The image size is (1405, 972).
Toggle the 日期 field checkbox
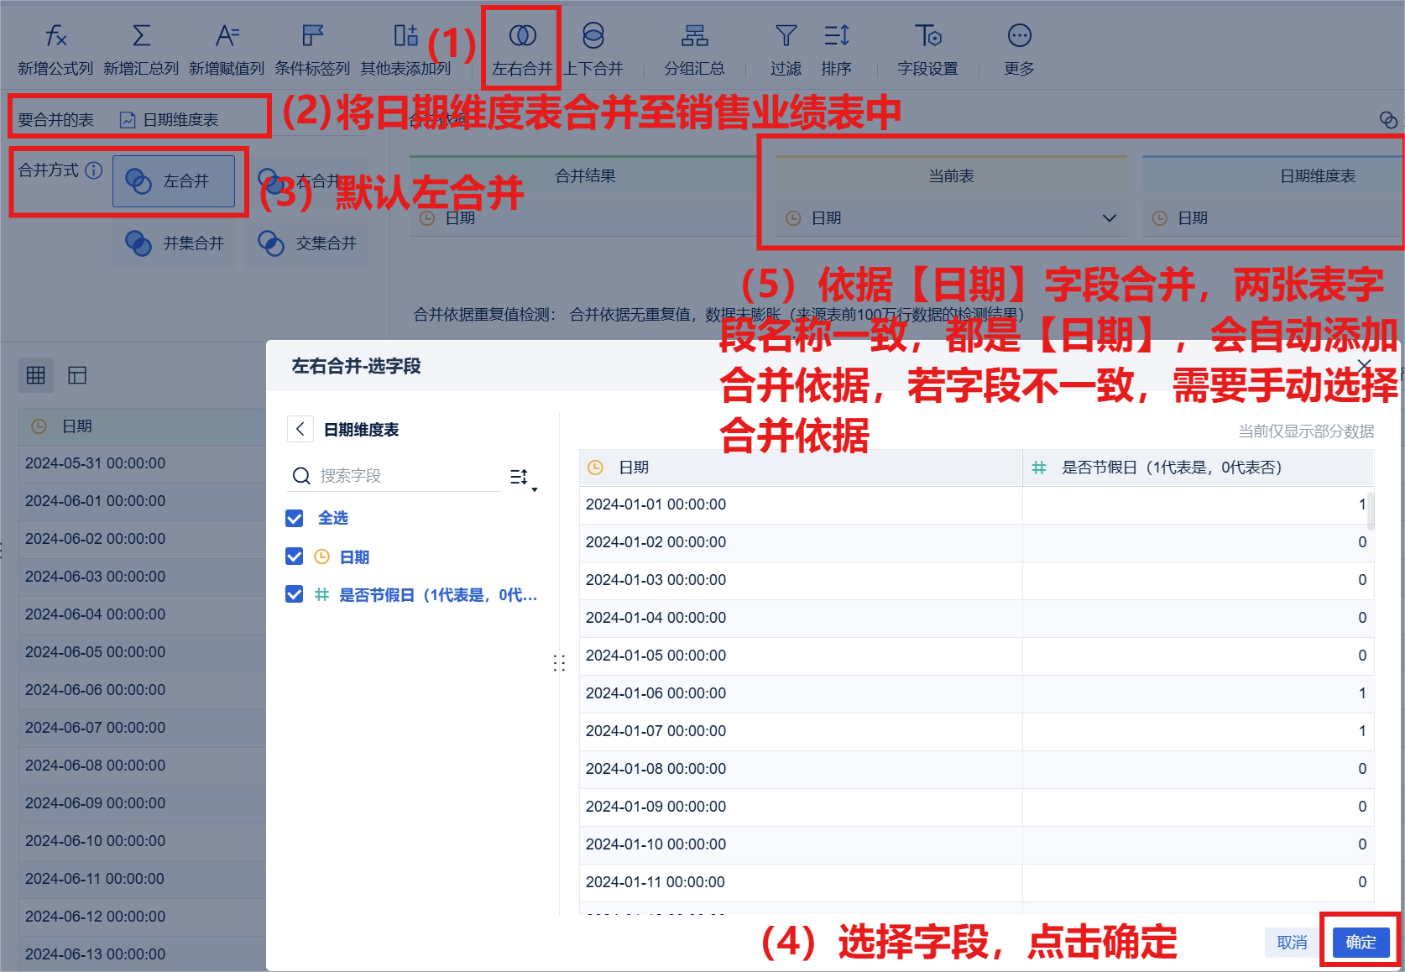(295, 557)
